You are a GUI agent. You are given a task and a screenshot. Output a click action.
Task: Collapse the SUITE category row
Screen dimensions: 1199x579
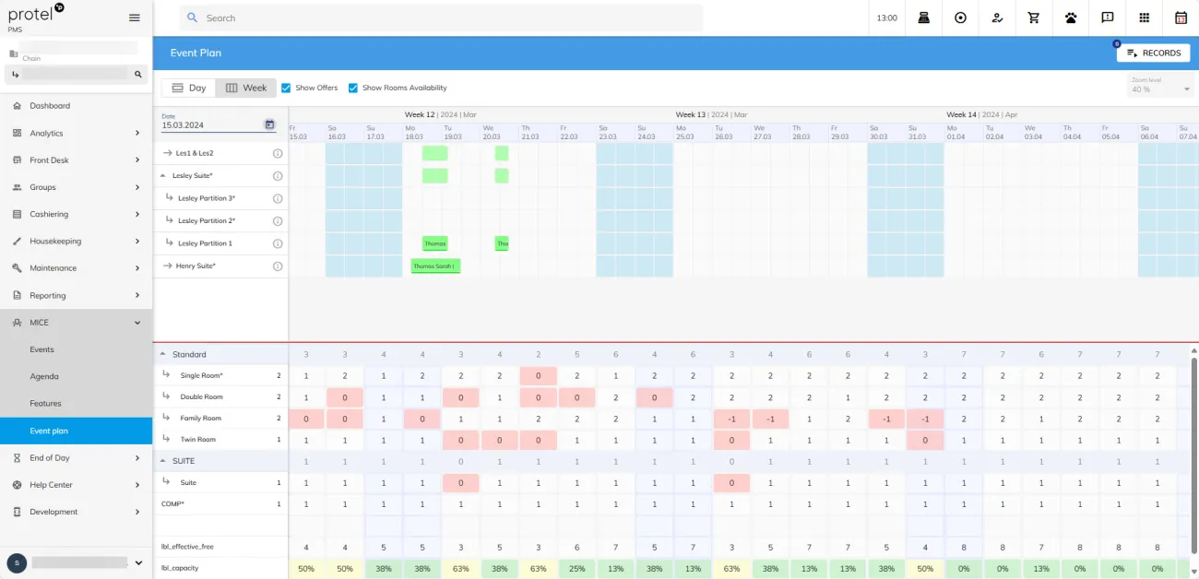pyautogui.click(x=163, y=460)
